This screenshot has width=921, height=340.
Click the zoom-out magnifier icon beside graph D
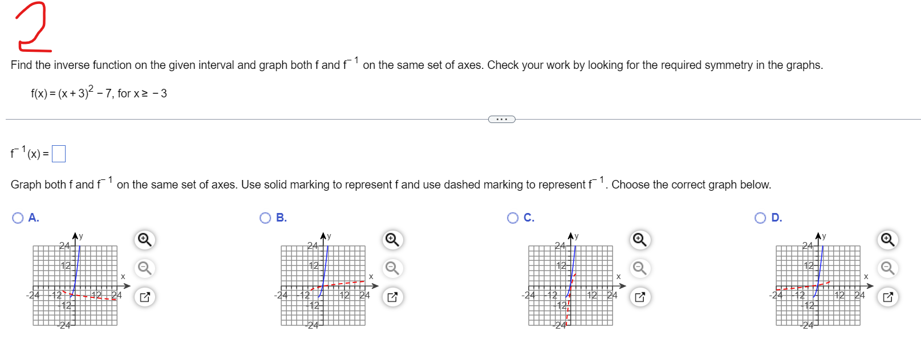(x=886, y=268)
